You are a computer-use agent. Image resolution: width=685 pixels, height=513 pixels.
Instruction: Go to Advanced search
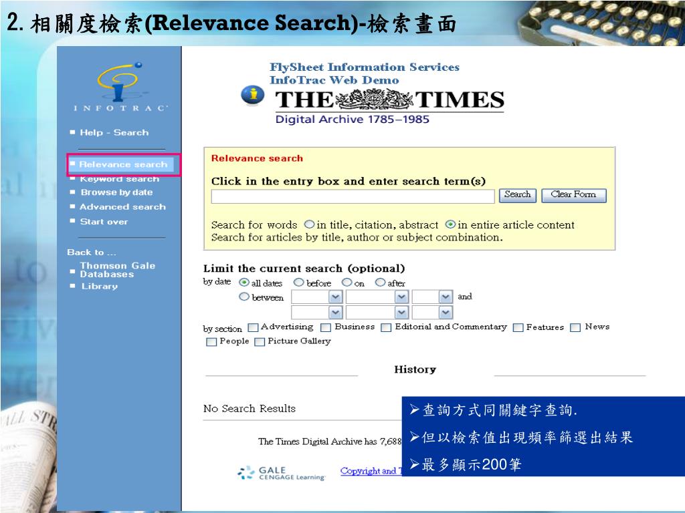point(123,207)
